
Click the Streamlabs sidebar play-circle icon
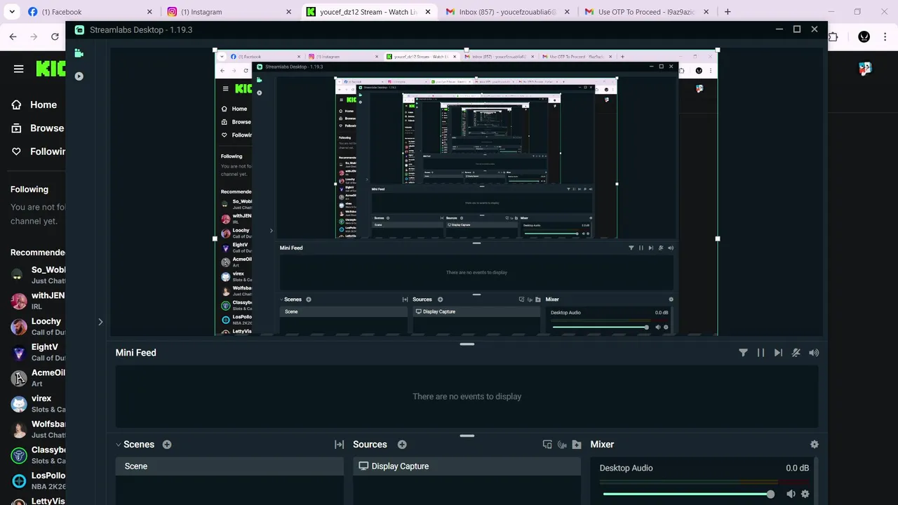tap(79, 76)
